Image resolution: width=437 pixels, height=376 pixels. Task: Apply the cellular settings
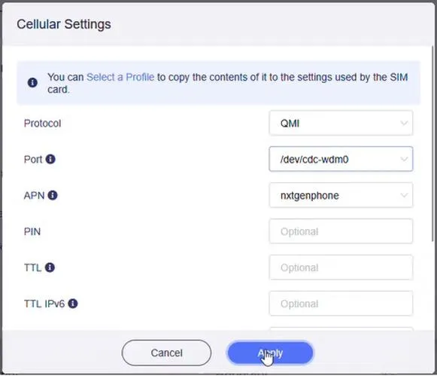click(270, 353)
